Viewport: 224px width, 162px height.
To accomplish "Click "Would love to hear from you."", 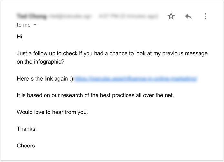I will (x=52, y=112).
